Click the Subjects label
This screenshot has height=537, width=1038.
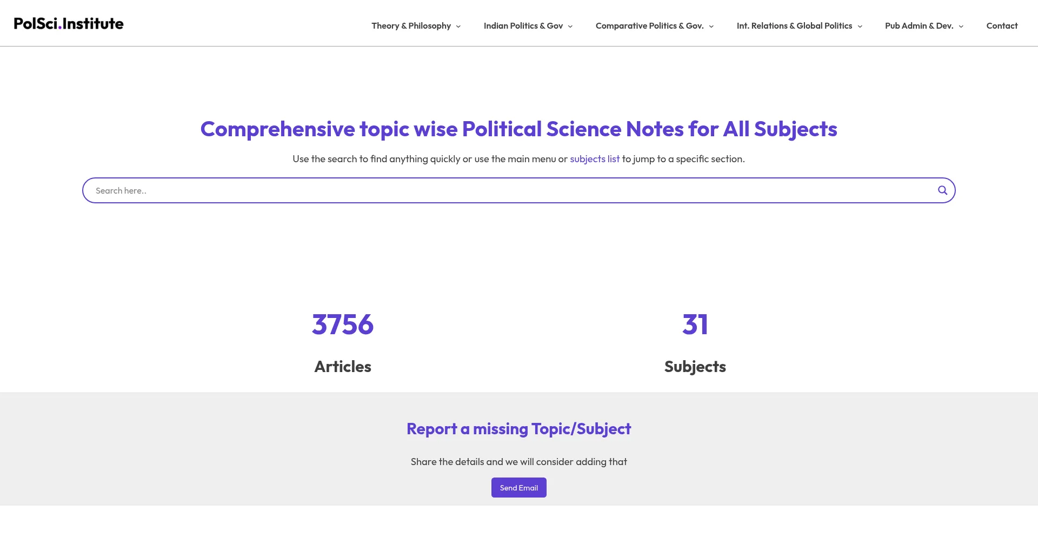point(695,367)
